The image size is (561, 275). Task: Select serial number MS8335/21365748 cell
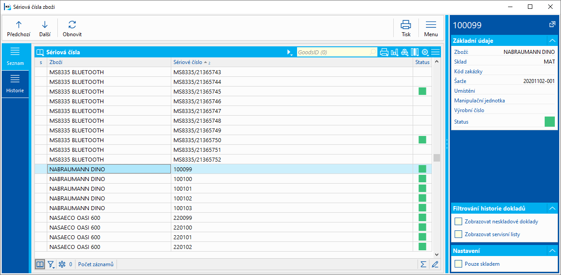coord(292,121)
